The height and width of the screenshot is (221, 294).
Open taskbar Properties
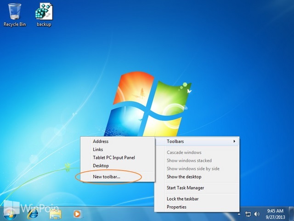coord(197,207)
